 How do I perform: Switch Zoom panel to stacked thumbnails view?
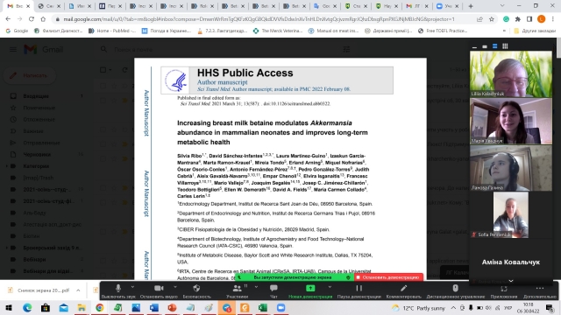click(494, 46)
